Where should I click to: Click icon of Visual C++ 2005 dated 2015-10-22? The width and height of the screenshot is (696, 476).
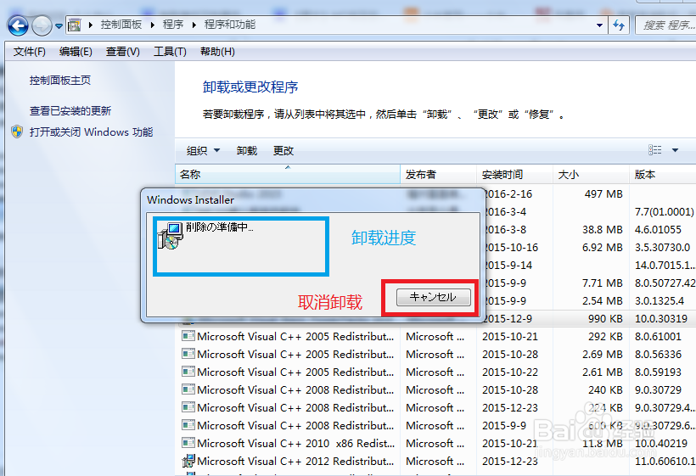(x=188, y=372)
